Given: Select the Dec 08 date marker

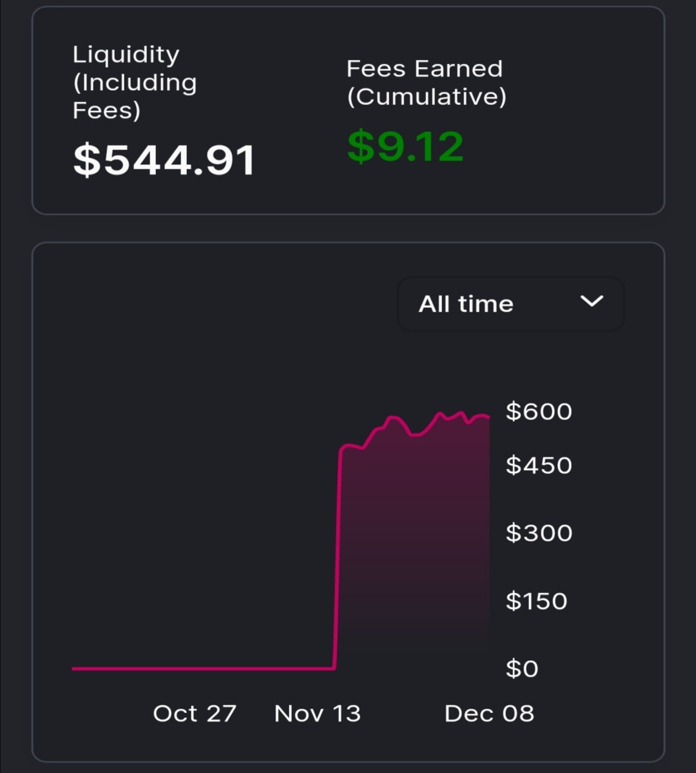Looking at the screenshot, I should point(489,713).
